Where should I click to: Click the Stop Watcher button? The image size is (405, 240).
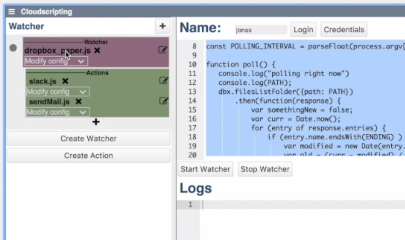point(265,169)
